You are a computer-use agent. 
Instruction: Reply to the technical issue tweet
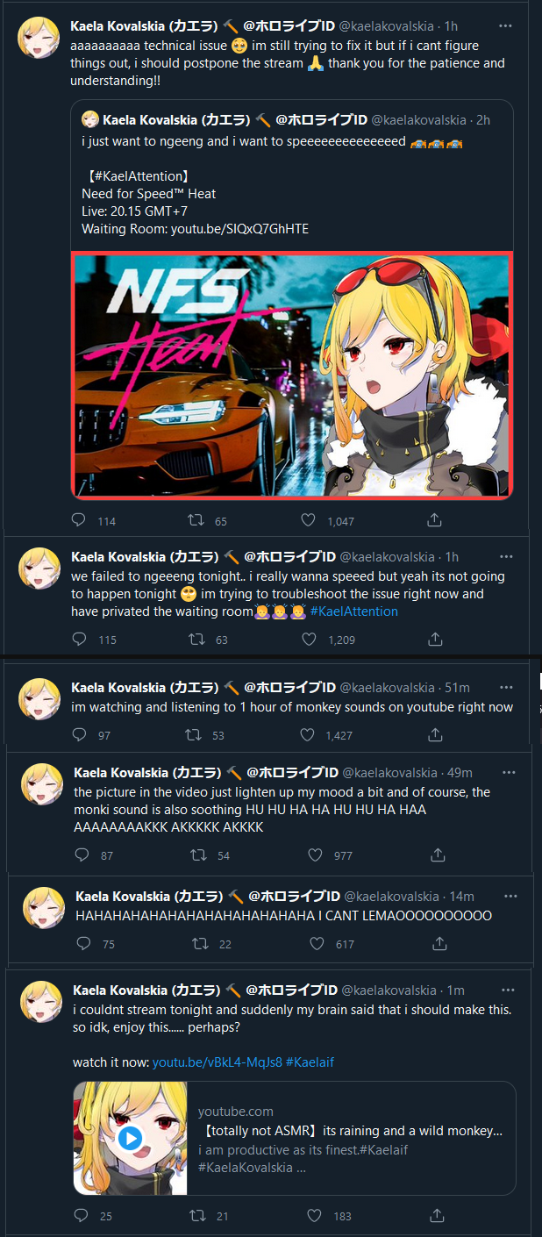[x=79, y=520]
